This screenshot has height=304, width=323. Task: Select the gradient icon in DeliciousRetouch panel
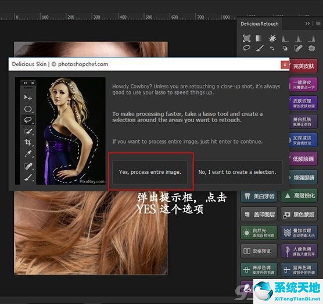click(x=259, y=38)
